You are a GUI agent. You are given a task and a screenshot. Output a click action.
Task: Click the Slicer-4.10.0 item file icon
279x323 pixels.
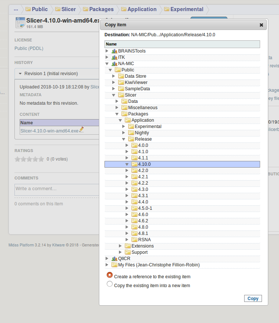[x=20, y=23]
